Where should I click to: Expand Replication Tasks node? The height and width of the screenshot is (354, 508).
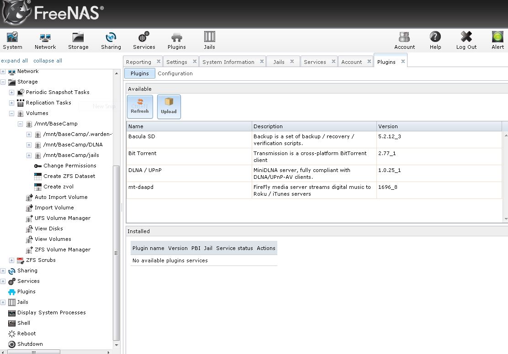pyautogui.click(x=12, y=103)
